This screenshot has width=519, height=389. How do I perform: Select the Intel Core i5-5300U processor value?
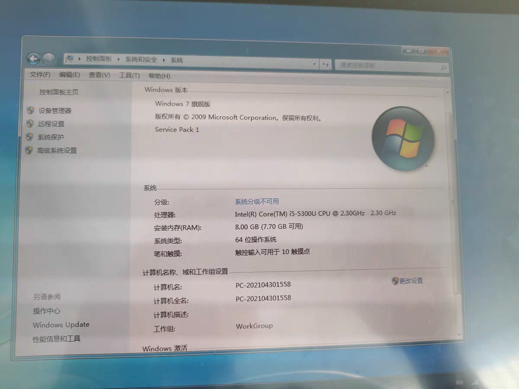[x=316, y=213]
